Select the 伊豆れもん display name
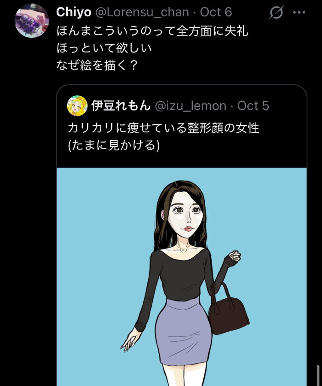322x386 pixels. (x=121, y=106)
